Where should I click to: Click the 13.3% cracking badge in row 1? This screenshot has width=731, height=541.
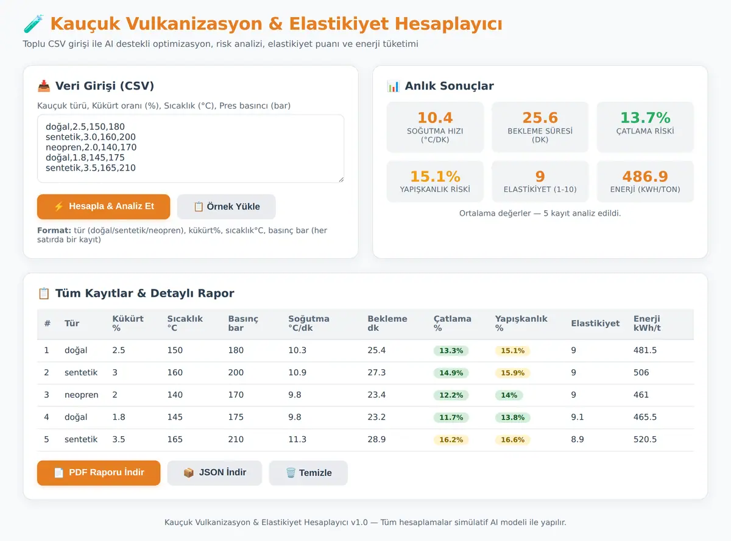(x=451, y=351)
